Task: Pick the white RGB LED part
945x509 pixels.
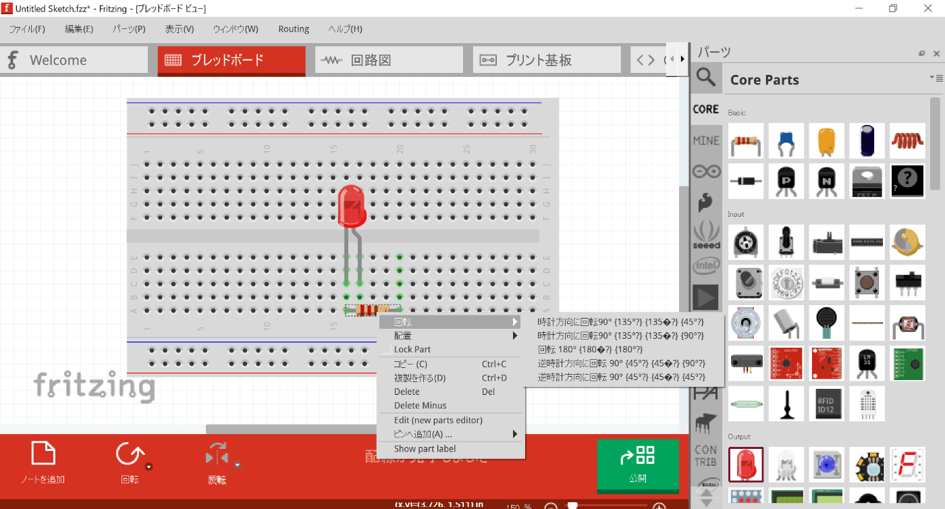Action: coord(786,464)
